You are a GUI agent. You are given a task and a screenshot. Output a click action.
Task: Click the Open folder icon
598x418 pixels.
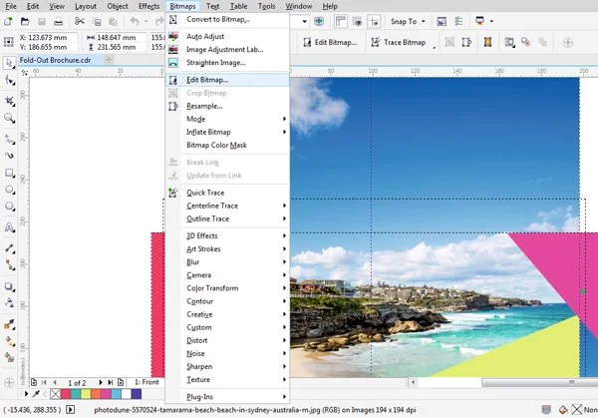pos(25,21)
